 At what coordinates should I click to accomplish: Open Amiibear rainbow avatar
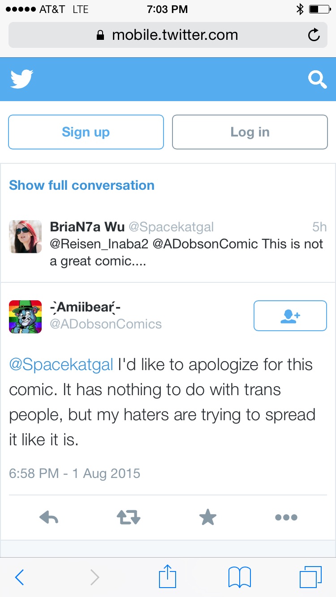click(x=26, y=317)
